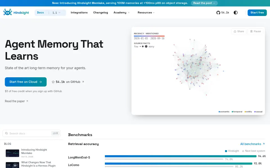Click the What Changes Now blog title
This screenshot has width=270, height=168.
point(39,164)
